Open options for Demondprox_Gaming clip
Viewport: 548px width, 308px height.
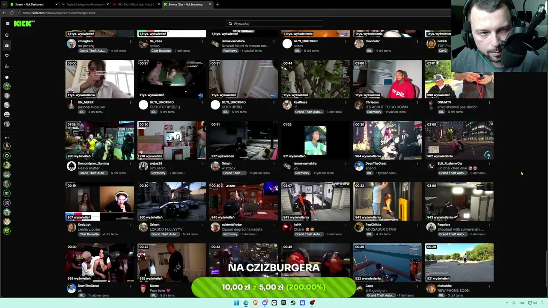pyautogui.click(x=130, y=163)
